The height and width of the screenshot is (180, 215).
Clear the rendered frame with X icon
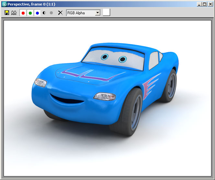[x=60, y=13]
